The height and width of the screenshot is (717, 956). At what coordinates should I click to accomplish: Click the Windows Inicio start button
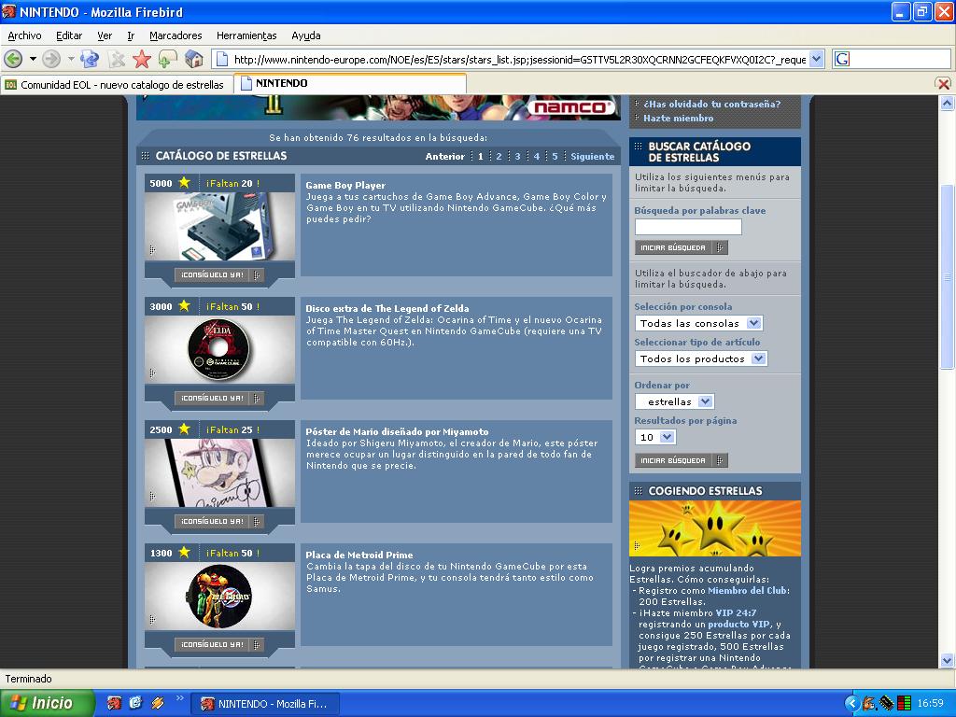47,703
